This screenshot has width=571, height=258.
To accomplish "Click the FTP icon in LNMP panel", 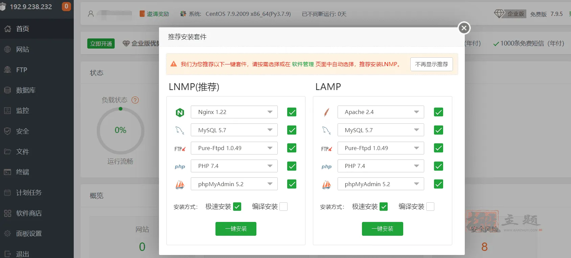I will pyautogui.click(x=180, y=149).
